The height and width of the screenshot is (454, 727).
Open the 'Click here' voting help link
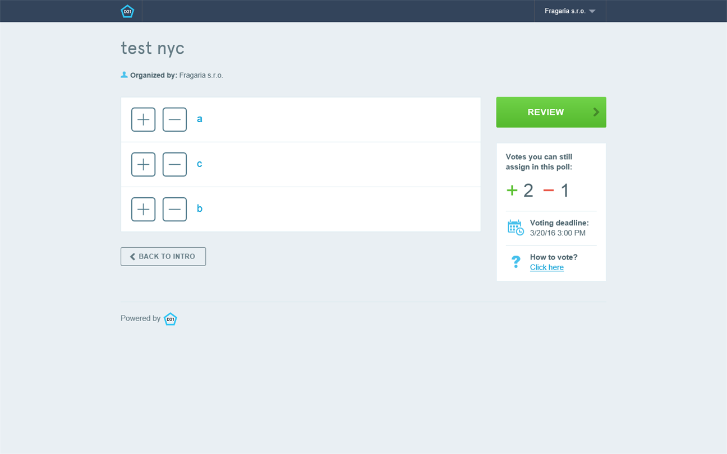click(x=547, y=267)
